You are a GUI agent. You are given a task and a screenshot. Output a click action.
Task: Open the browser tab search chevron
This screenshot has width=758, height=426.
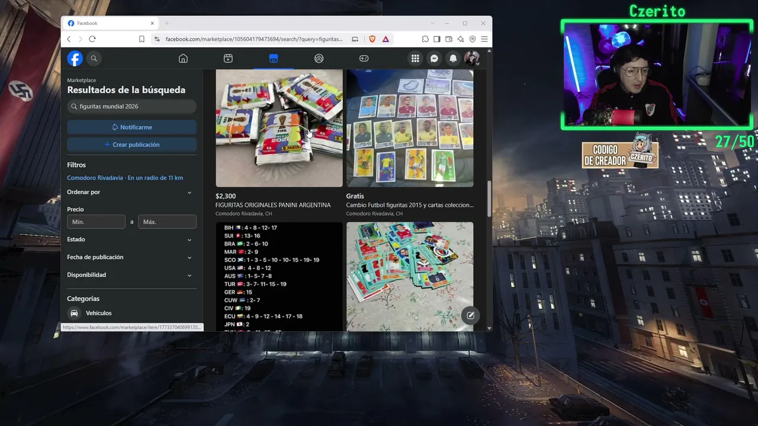tap(432, 23)
